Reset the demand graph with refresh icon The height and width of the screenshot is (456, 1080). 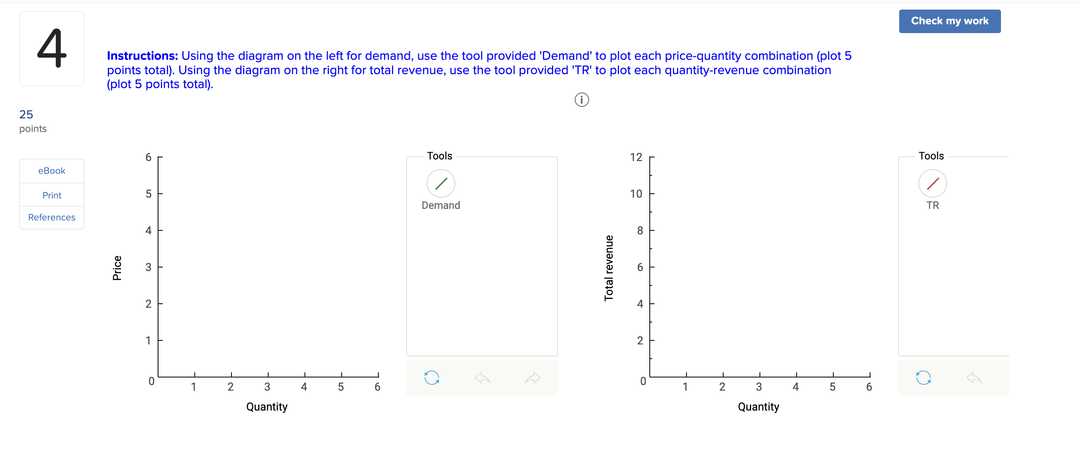(x=431, y=378)
